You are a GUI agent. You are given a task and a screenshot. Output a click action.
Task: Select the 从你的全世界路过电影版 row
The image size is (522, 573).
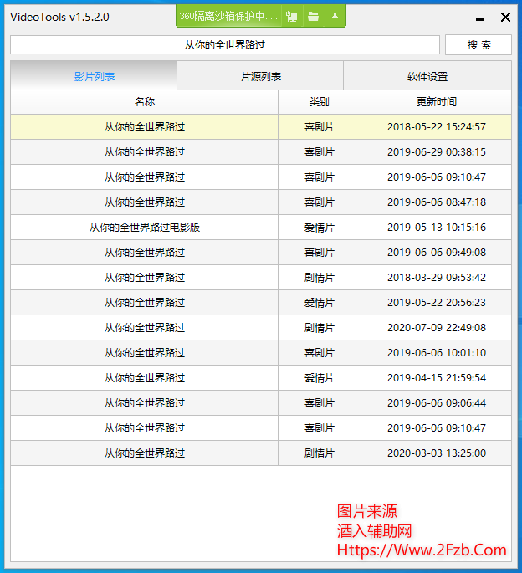[x=144, y=228]
